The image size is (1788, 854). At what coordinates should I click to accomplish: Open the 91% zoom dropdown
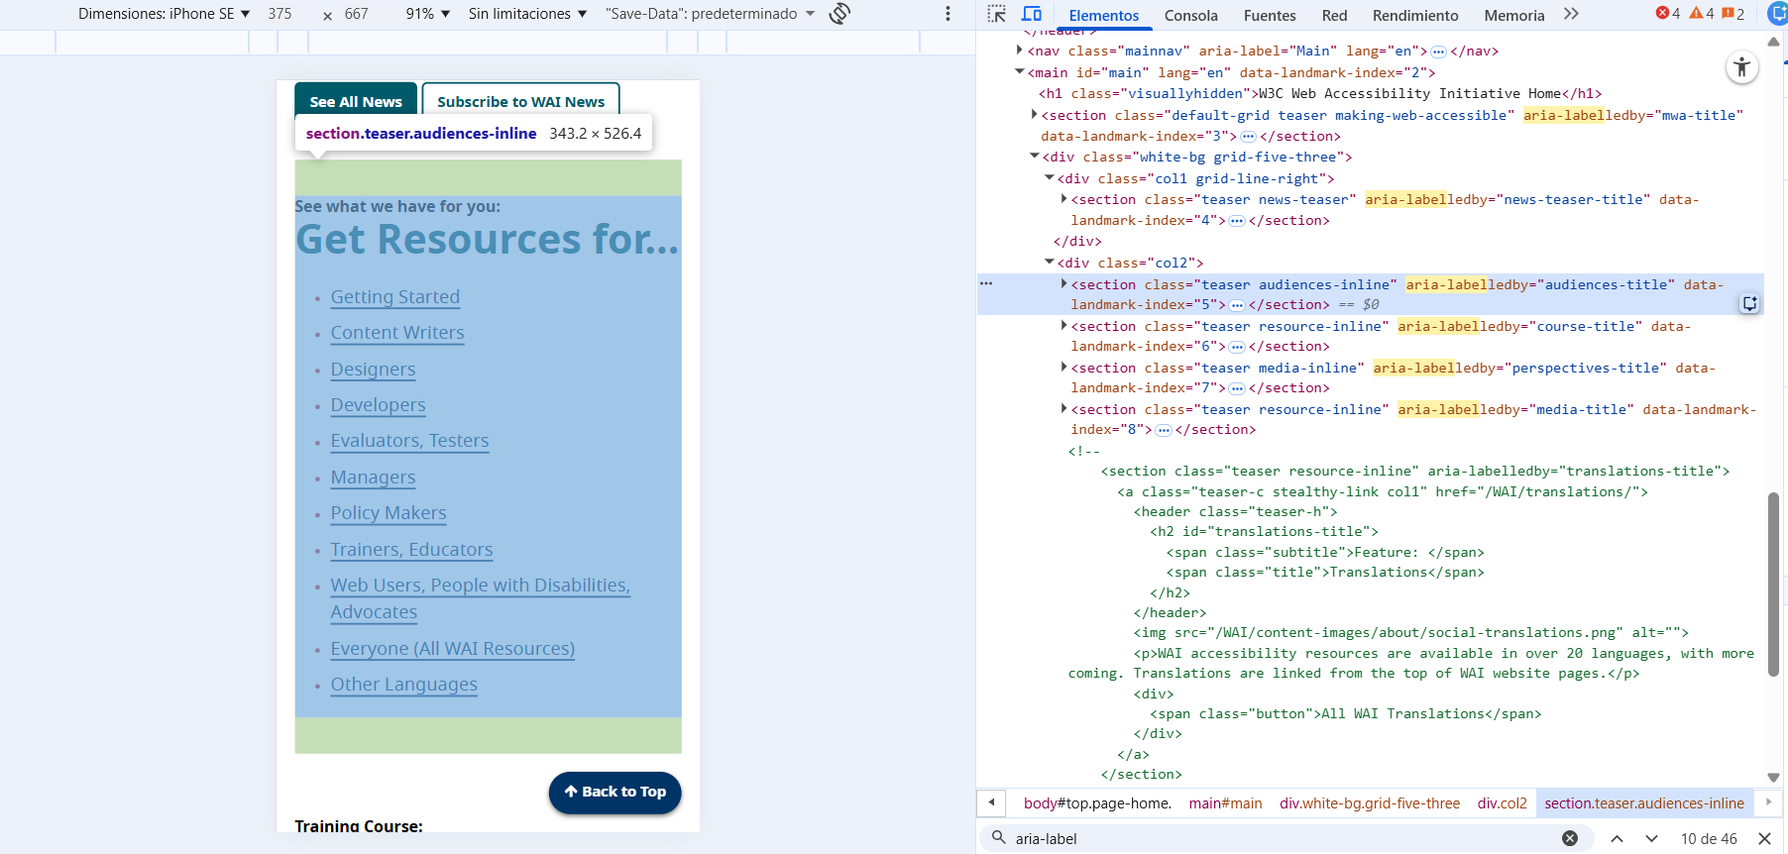pos(427,14)
